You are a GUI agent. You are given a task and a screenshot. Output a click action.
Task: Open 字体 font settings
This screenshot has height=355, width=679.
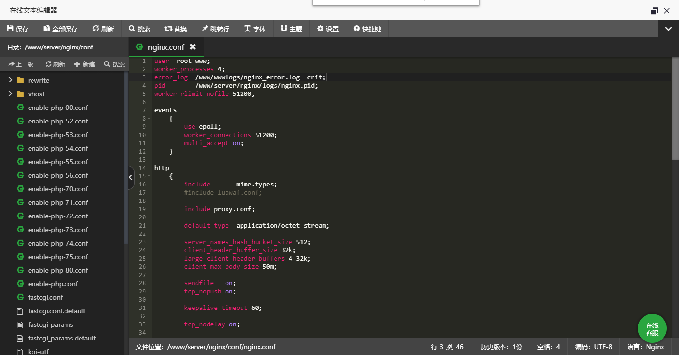[x=255, y=29]
